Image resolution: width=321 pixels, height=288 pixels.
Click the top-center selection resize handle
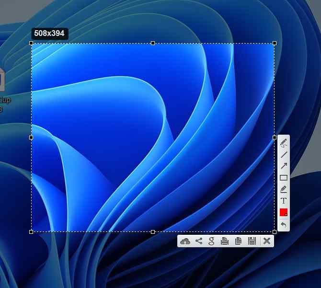(x=153, y=43)
